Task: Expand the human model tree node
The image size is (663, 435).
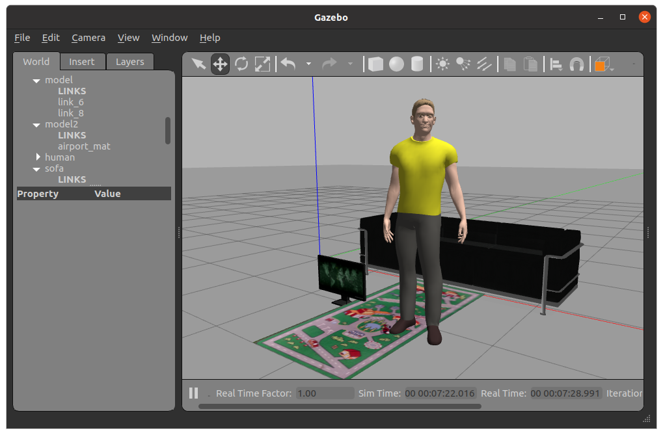Action: click(38, 157)
